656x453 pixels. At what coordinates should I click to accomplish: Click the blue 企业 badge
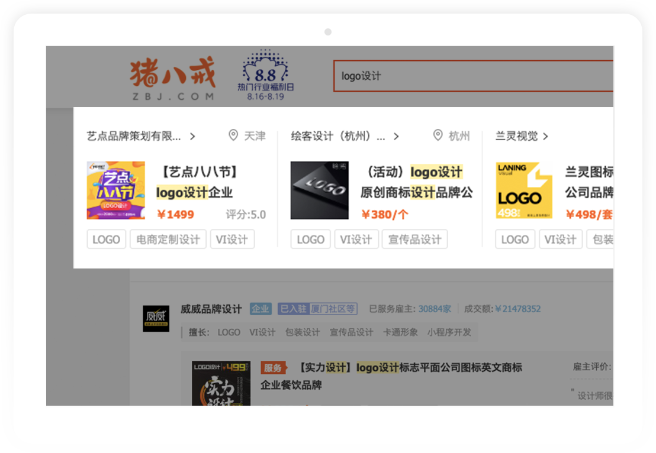(261, 309)
